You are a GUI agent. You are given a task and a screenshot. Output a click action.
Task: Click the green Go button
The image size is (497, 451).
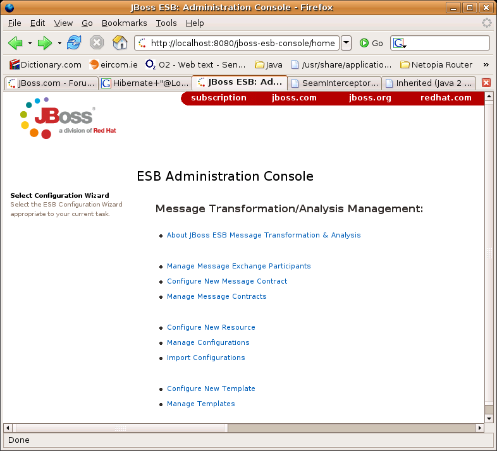[371, 43]
